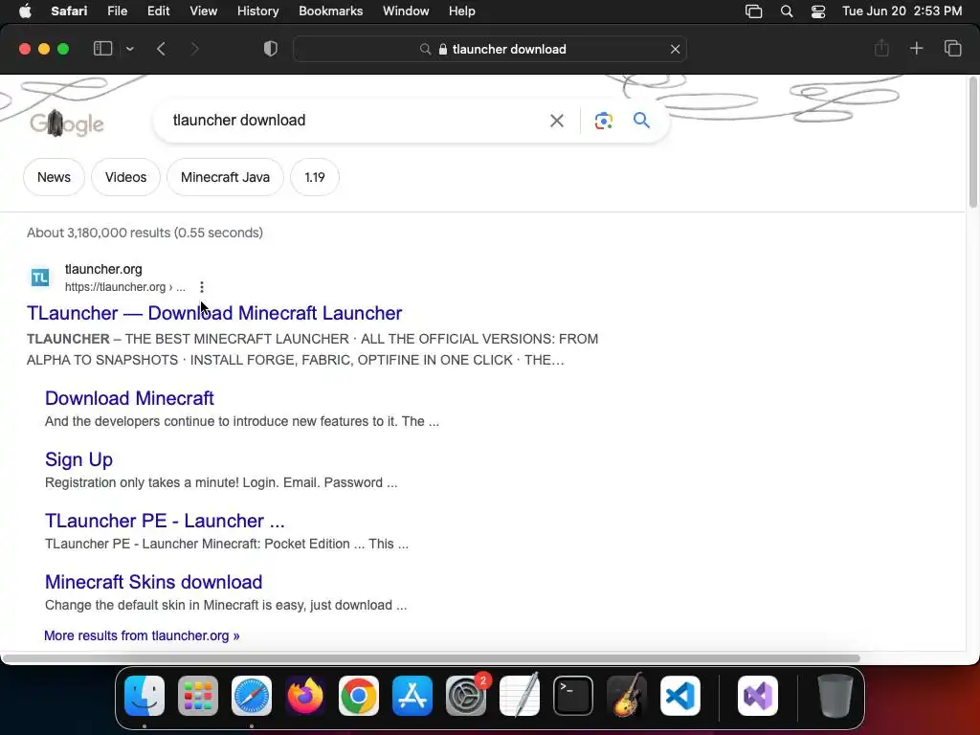Image resolution: width=980 pixels, height=735 pixels.
Task: Open the Help menu
Action: click(x=462, y=11)
